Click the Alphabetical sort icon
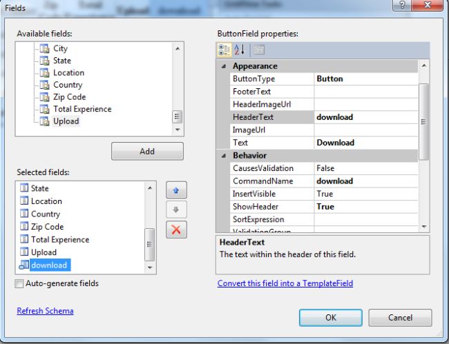The image size is (449, 344). 240,50
